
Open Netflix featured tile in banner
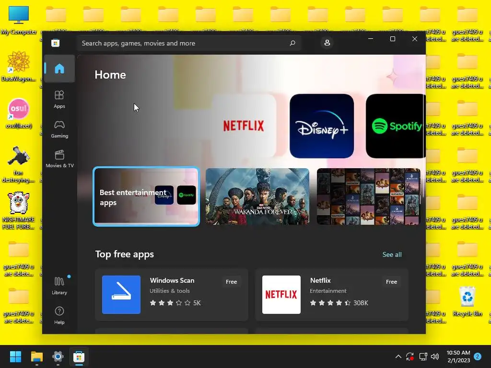pyautogui.click(x=244, y=126)
